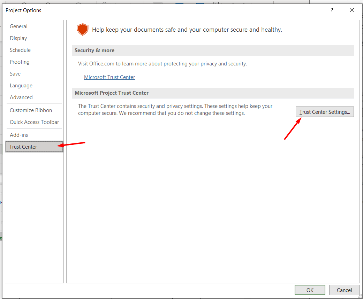Select the Trust Center category
This screenshot has height=299, width=363.
click(x=34, y=147)
